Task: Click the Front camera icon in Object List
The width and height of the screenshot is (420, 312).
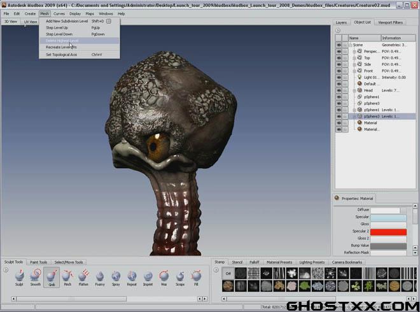Action: (360, 71)
